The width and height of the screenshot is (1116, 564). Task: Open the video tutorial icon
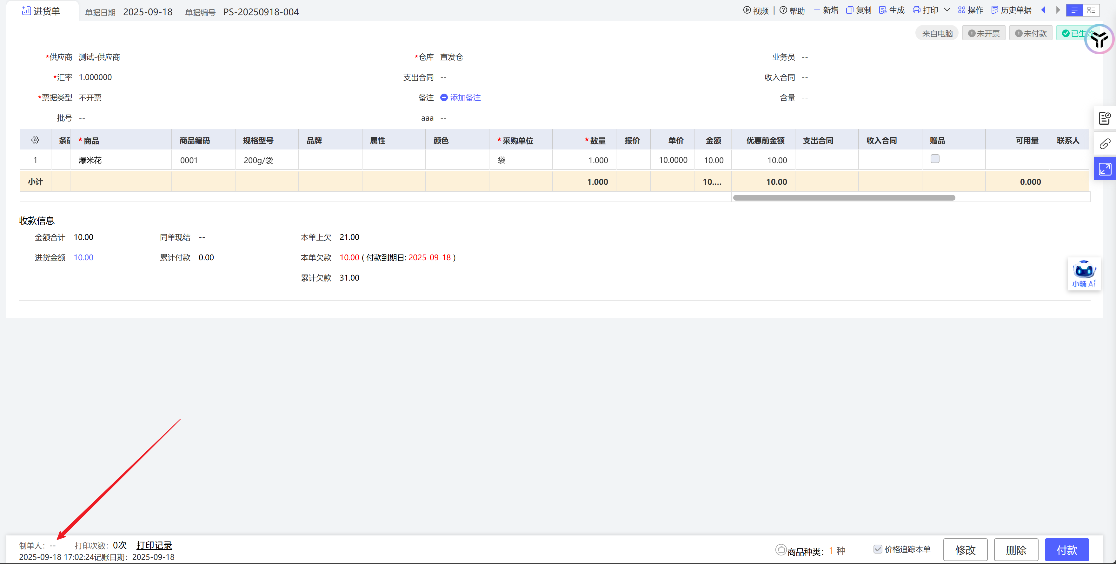tap(747, 10)
